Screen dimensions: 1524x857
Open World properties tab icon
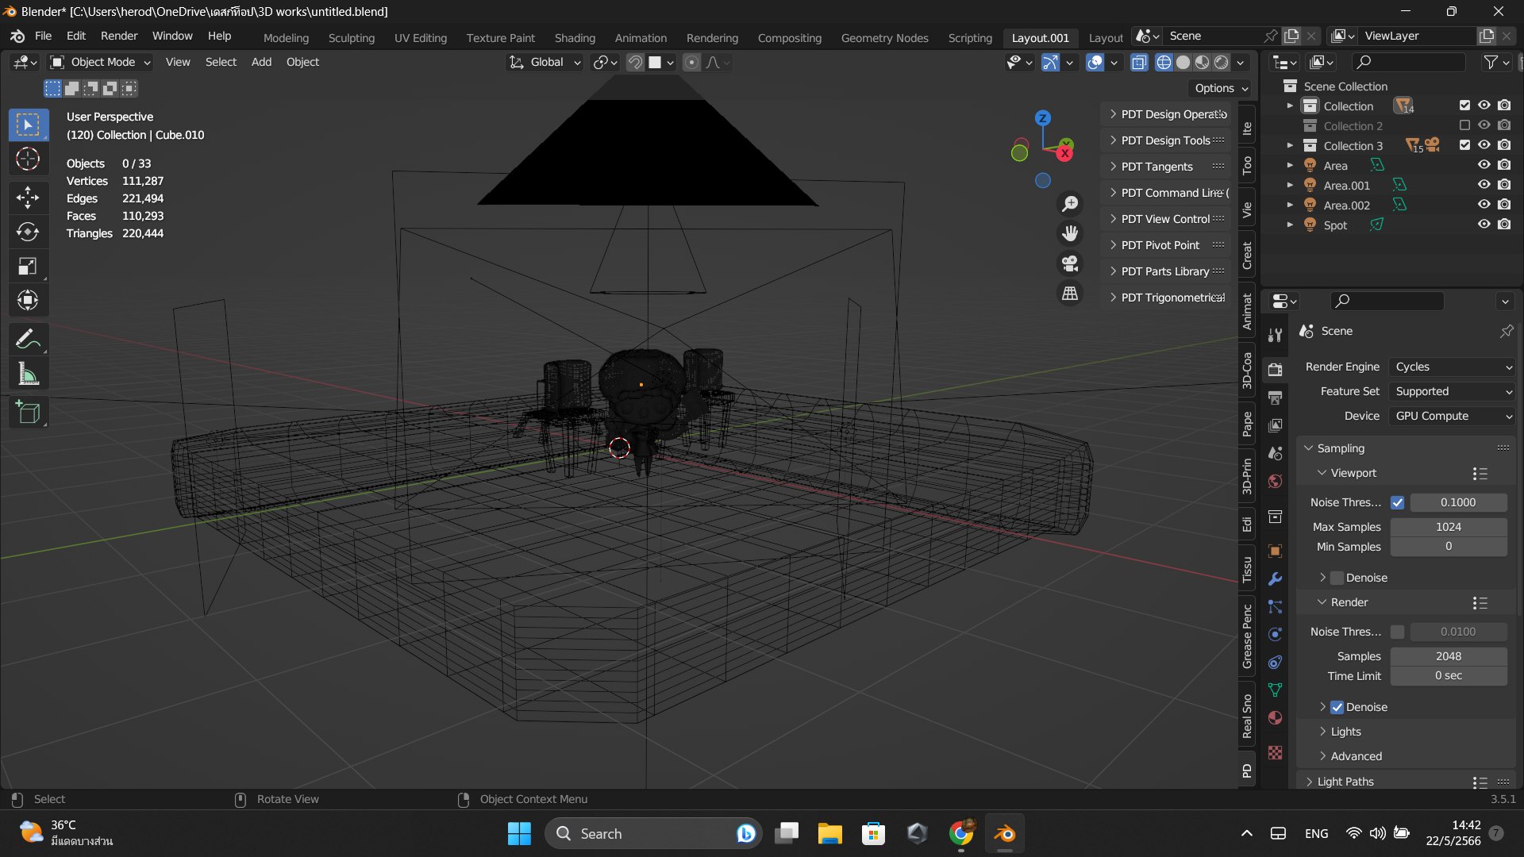tap(1275, 482)
